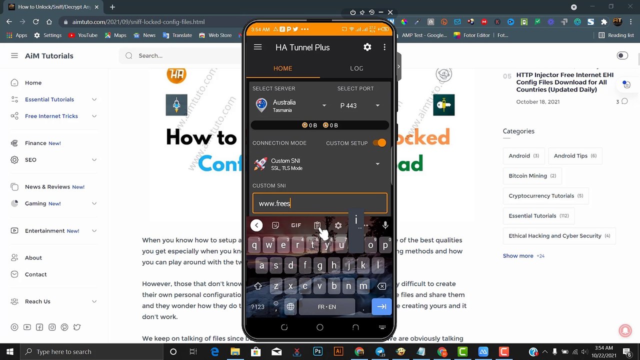640x360 pixels.
Task: Tap the keyboard microphone for voice input
Action: 385,225
